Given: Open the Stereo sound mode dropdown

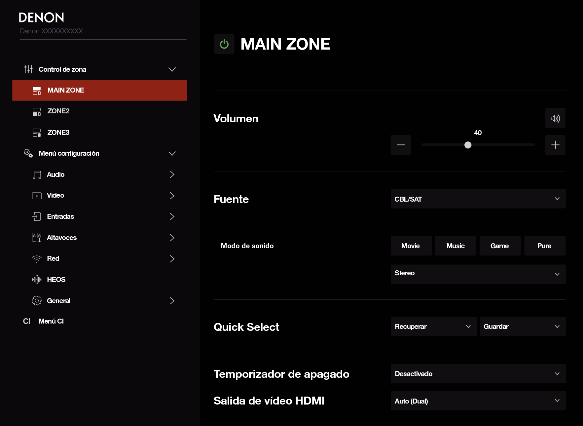Looking at the screenshot, I should click(x=478, y=274).
